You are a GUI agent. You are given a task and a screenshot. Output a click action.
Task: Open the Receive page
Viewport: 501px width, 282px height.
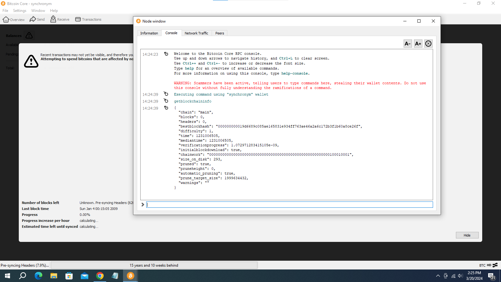pyautogui.click(x=60, y=19)
